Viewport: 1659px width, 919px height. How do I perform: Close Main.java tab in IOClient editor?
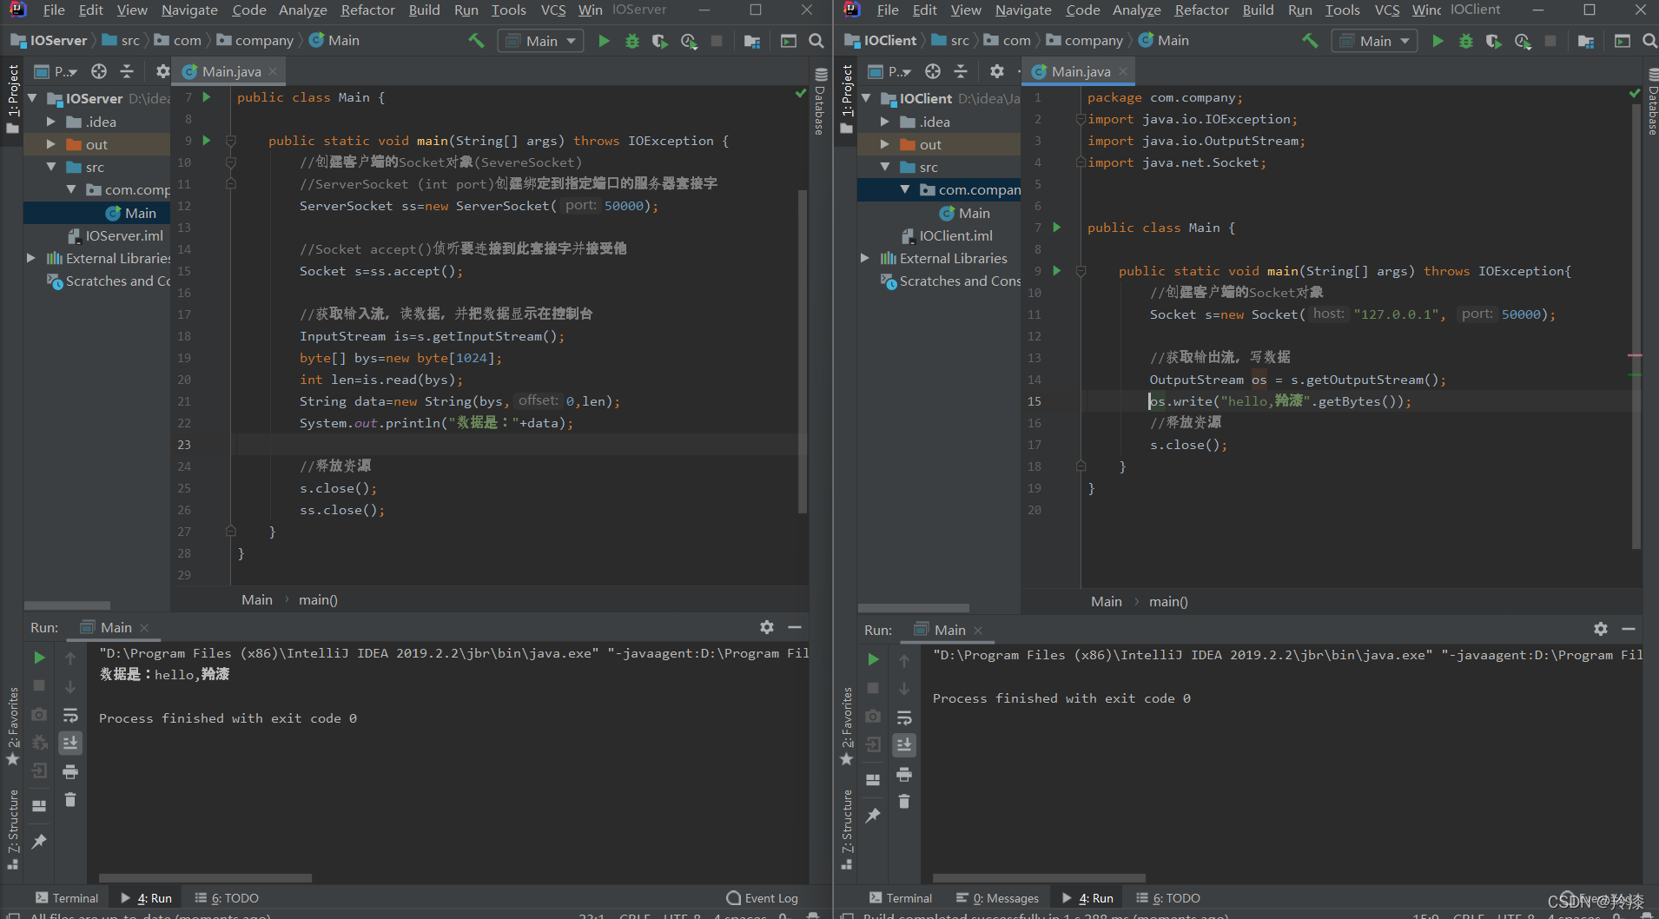1123,71
